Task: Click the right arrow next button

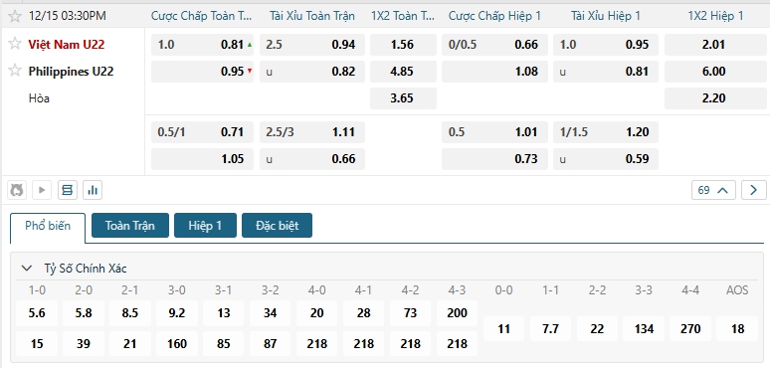Action: (754, 190)
